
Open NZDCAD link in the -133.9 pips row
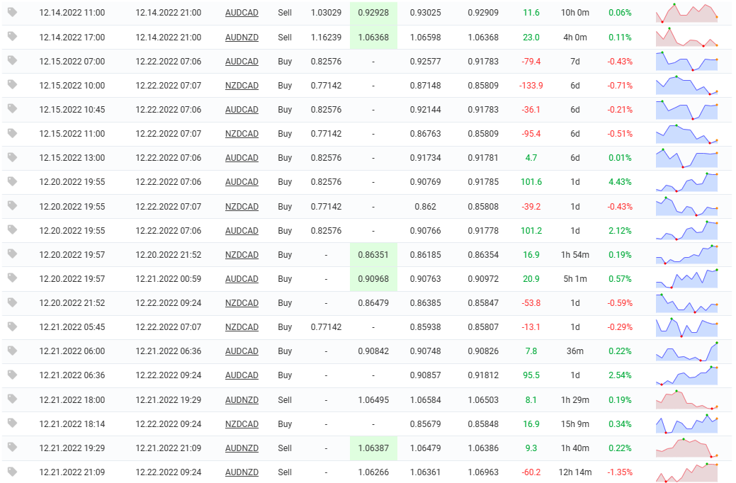click(242, 86)
